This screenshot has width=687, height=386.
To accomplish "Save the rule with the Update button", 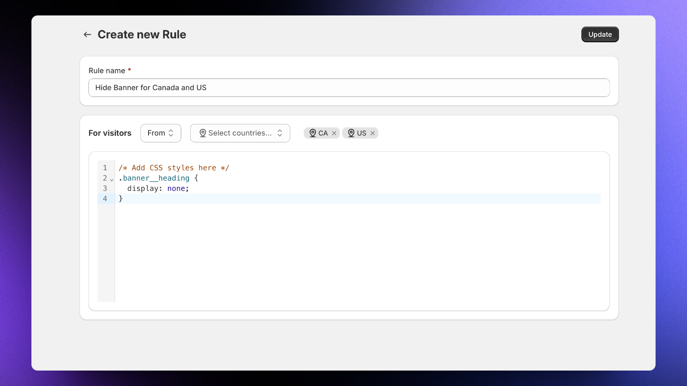I will click(x=599, y=35).
